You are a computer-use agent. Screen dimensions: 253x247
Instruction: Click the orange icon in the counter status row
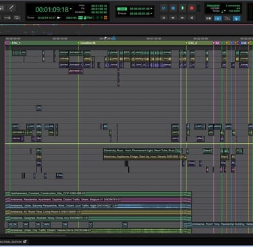(x=105, y=18)
